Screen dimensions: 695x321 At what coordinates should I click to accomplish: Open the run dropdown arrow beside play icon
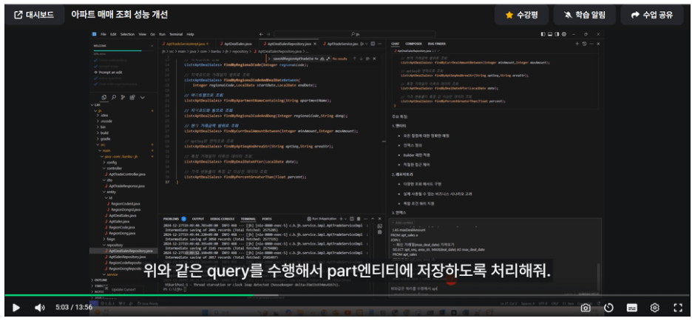click(x=367, y=44)
